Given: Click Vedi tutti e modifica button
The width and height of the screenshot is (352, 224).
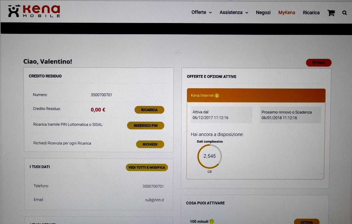Looking at the screenshot, I should tap(147, 167).
